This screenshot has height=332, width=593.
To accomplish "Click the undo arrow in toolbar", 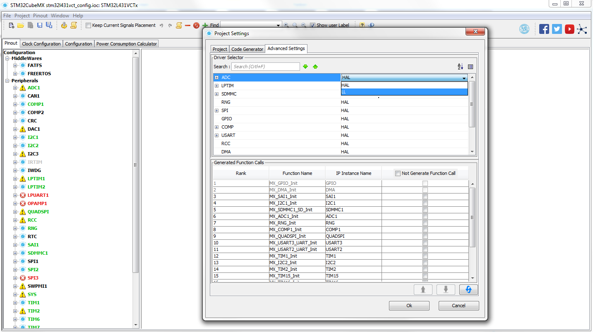I will click(161, 25).
